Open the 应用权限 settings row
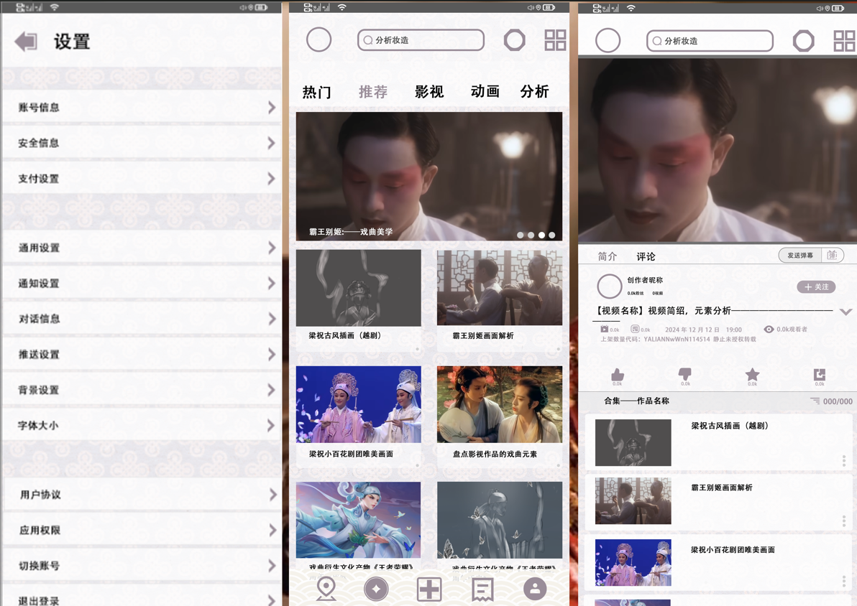 [142, 530]
